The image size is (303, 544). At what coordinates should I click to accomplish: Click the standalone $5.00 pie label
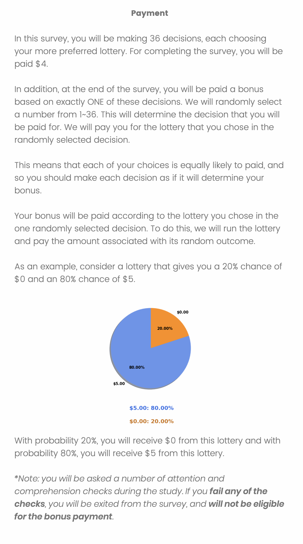[x=119, y=384]
